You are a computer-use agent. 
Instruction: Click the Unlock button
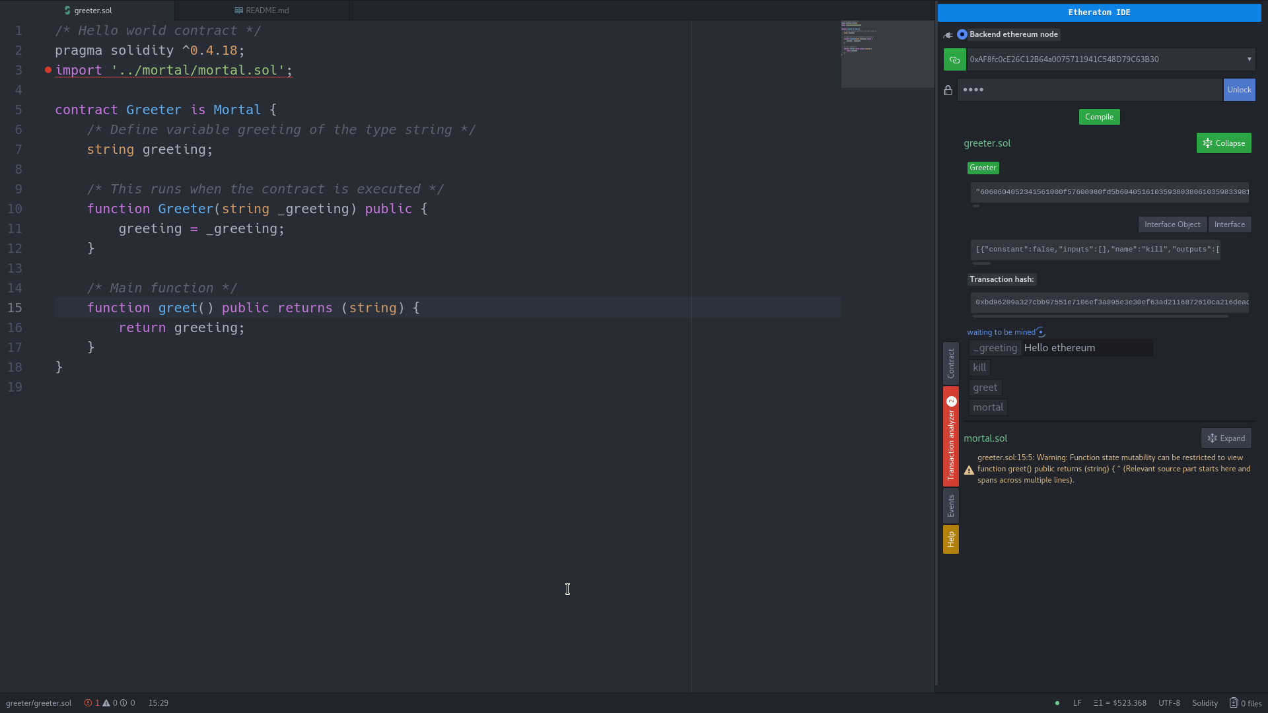point(1239,90)
